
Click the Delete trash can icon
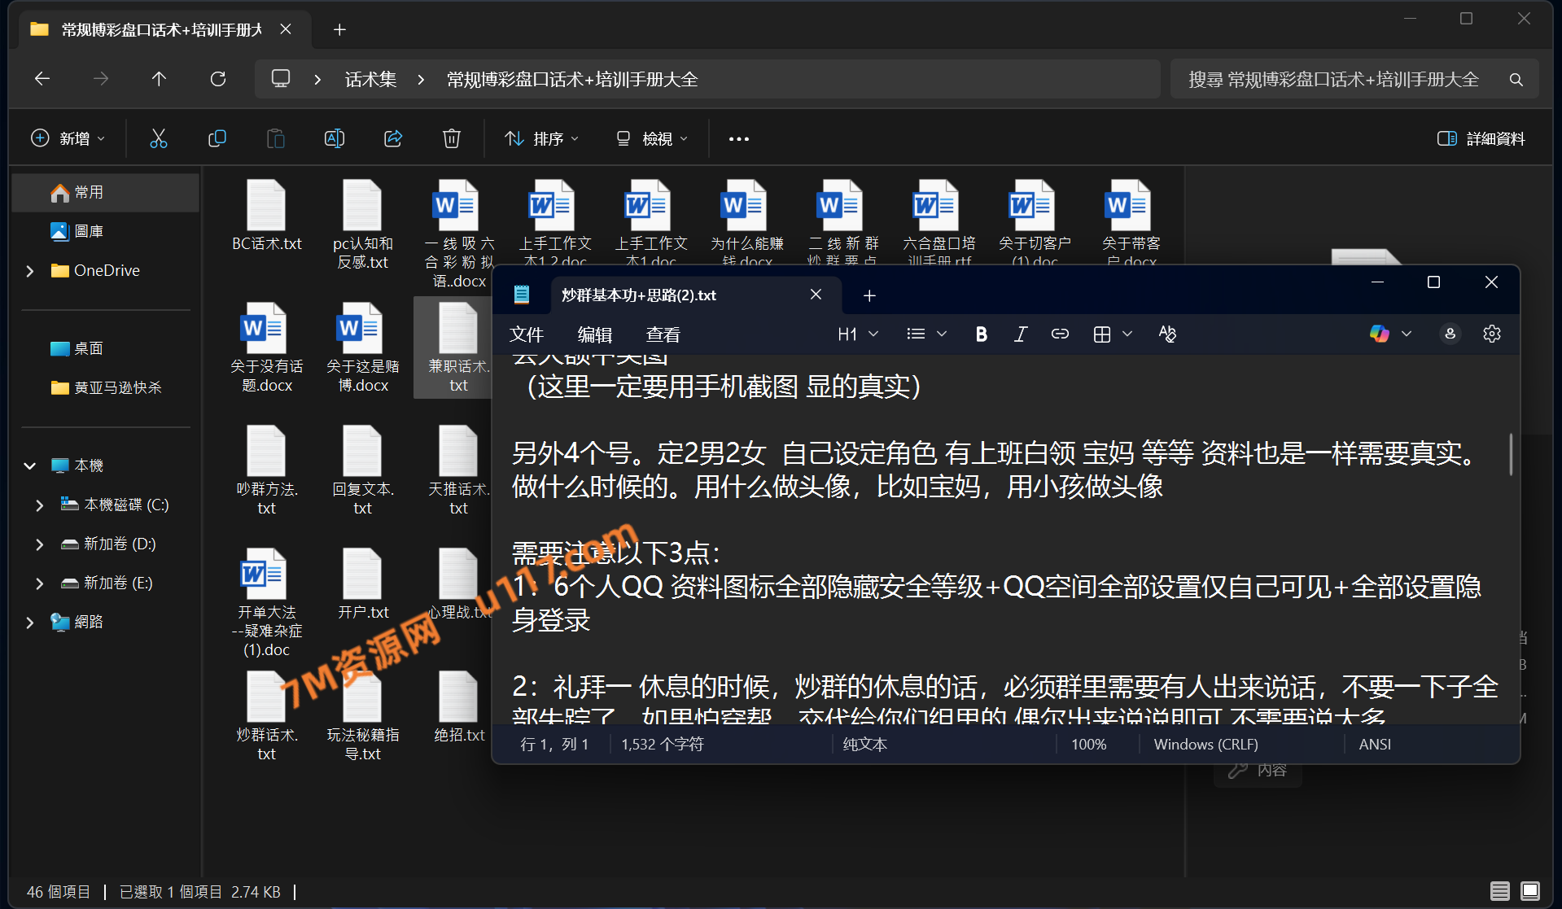point(452,138)
